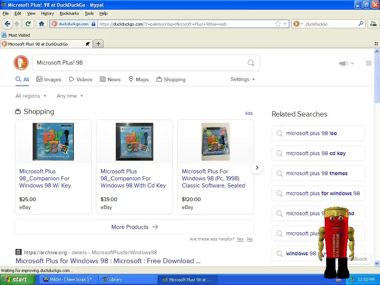Answer Yes to ads helpful question
Image resolution: width=380 pixels, height=285 pixels.
pos(240,239)
